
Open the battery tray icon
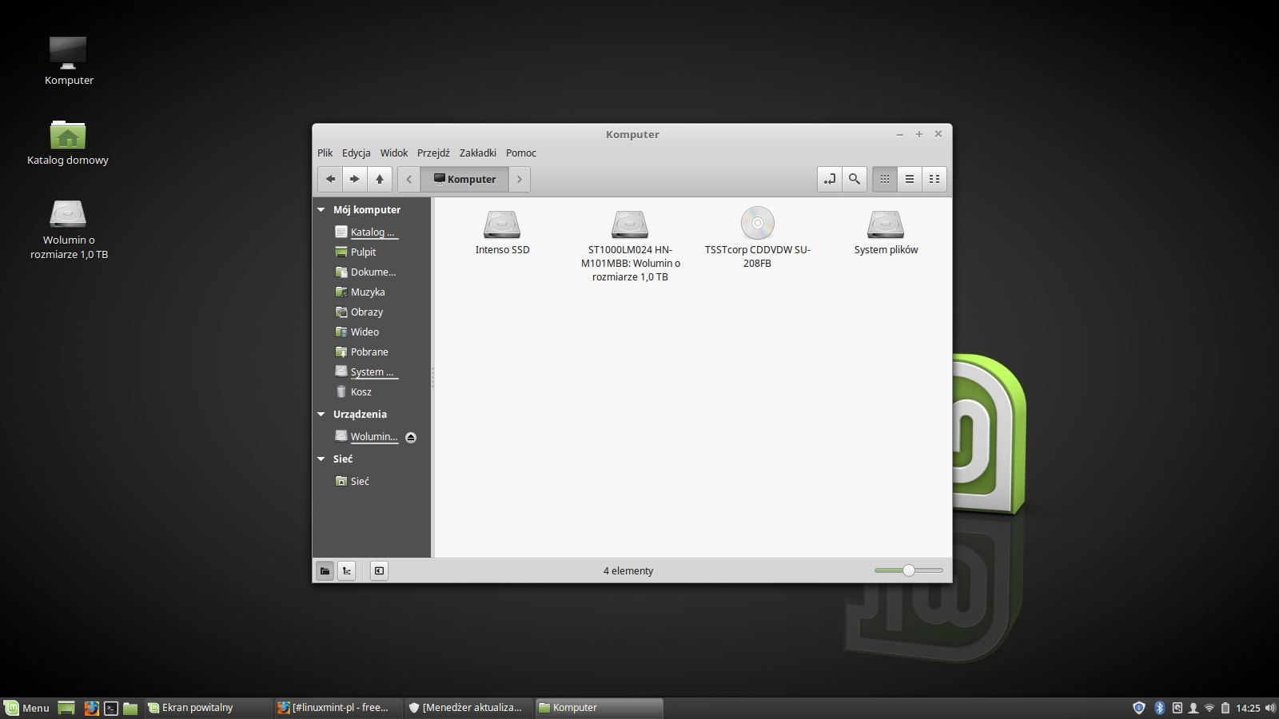click(1225, 708)
